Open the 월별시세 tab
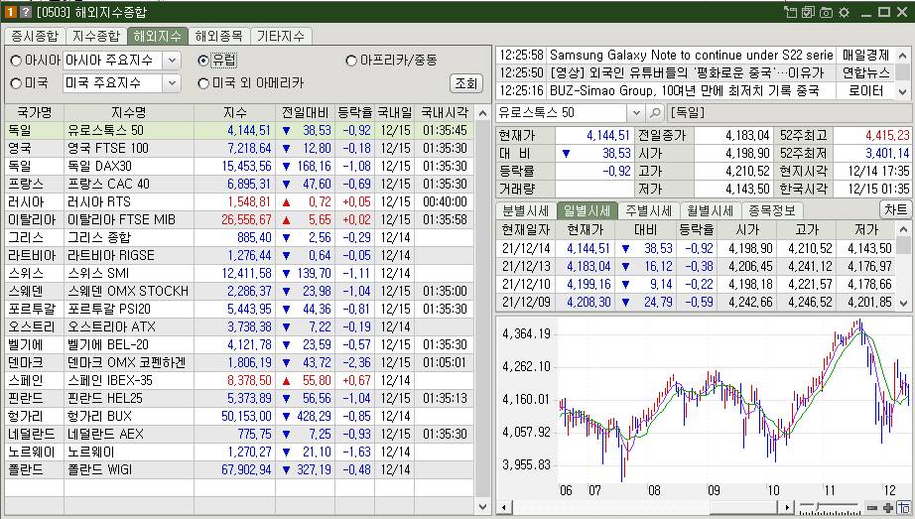The width and height of the screenshot is (915, 519). [710, 210]
